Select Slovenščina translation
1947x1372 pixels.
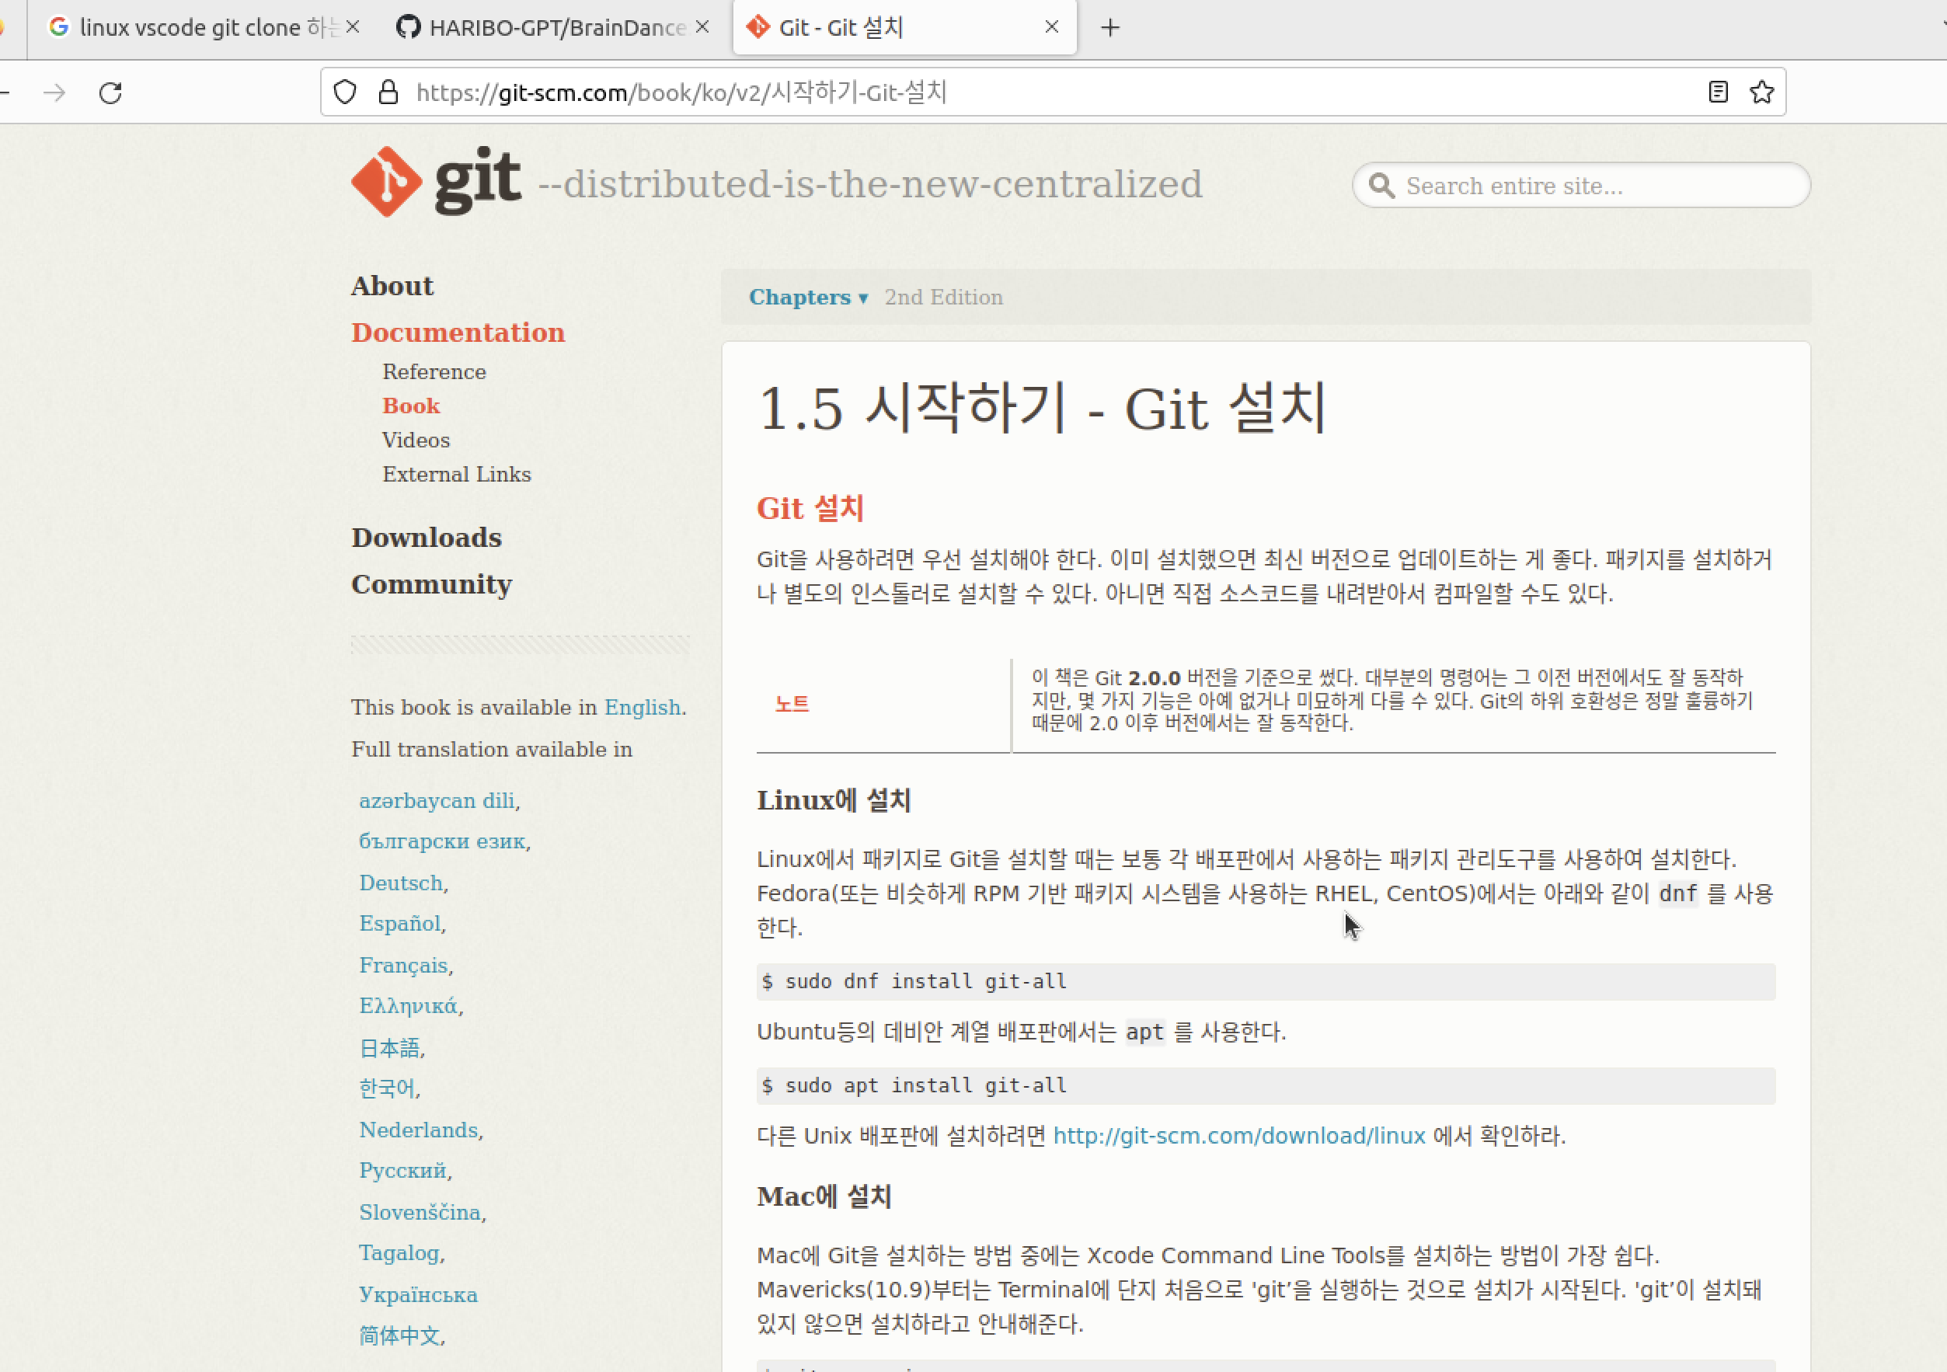coord(420,1212)
